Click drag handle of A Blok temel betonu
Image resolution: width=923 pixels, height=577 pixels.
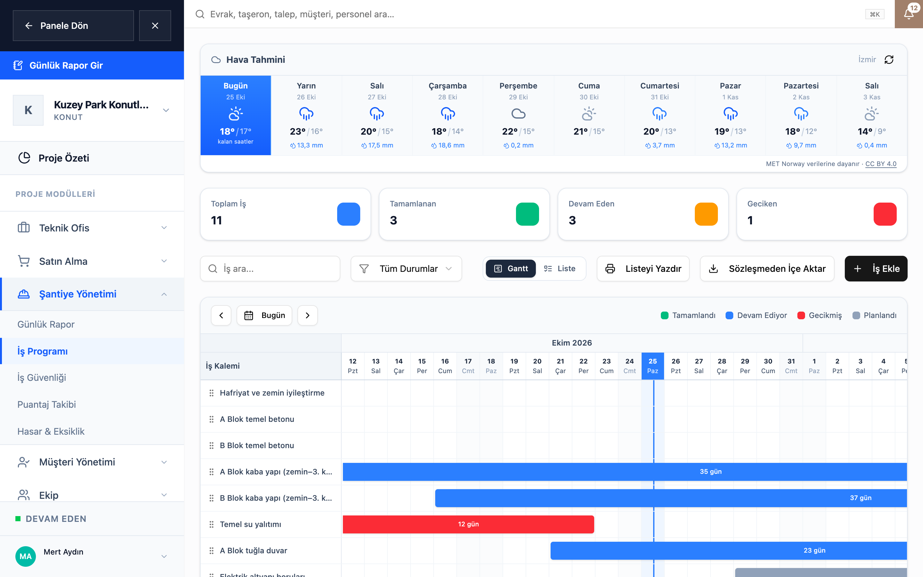click(211, 419)
